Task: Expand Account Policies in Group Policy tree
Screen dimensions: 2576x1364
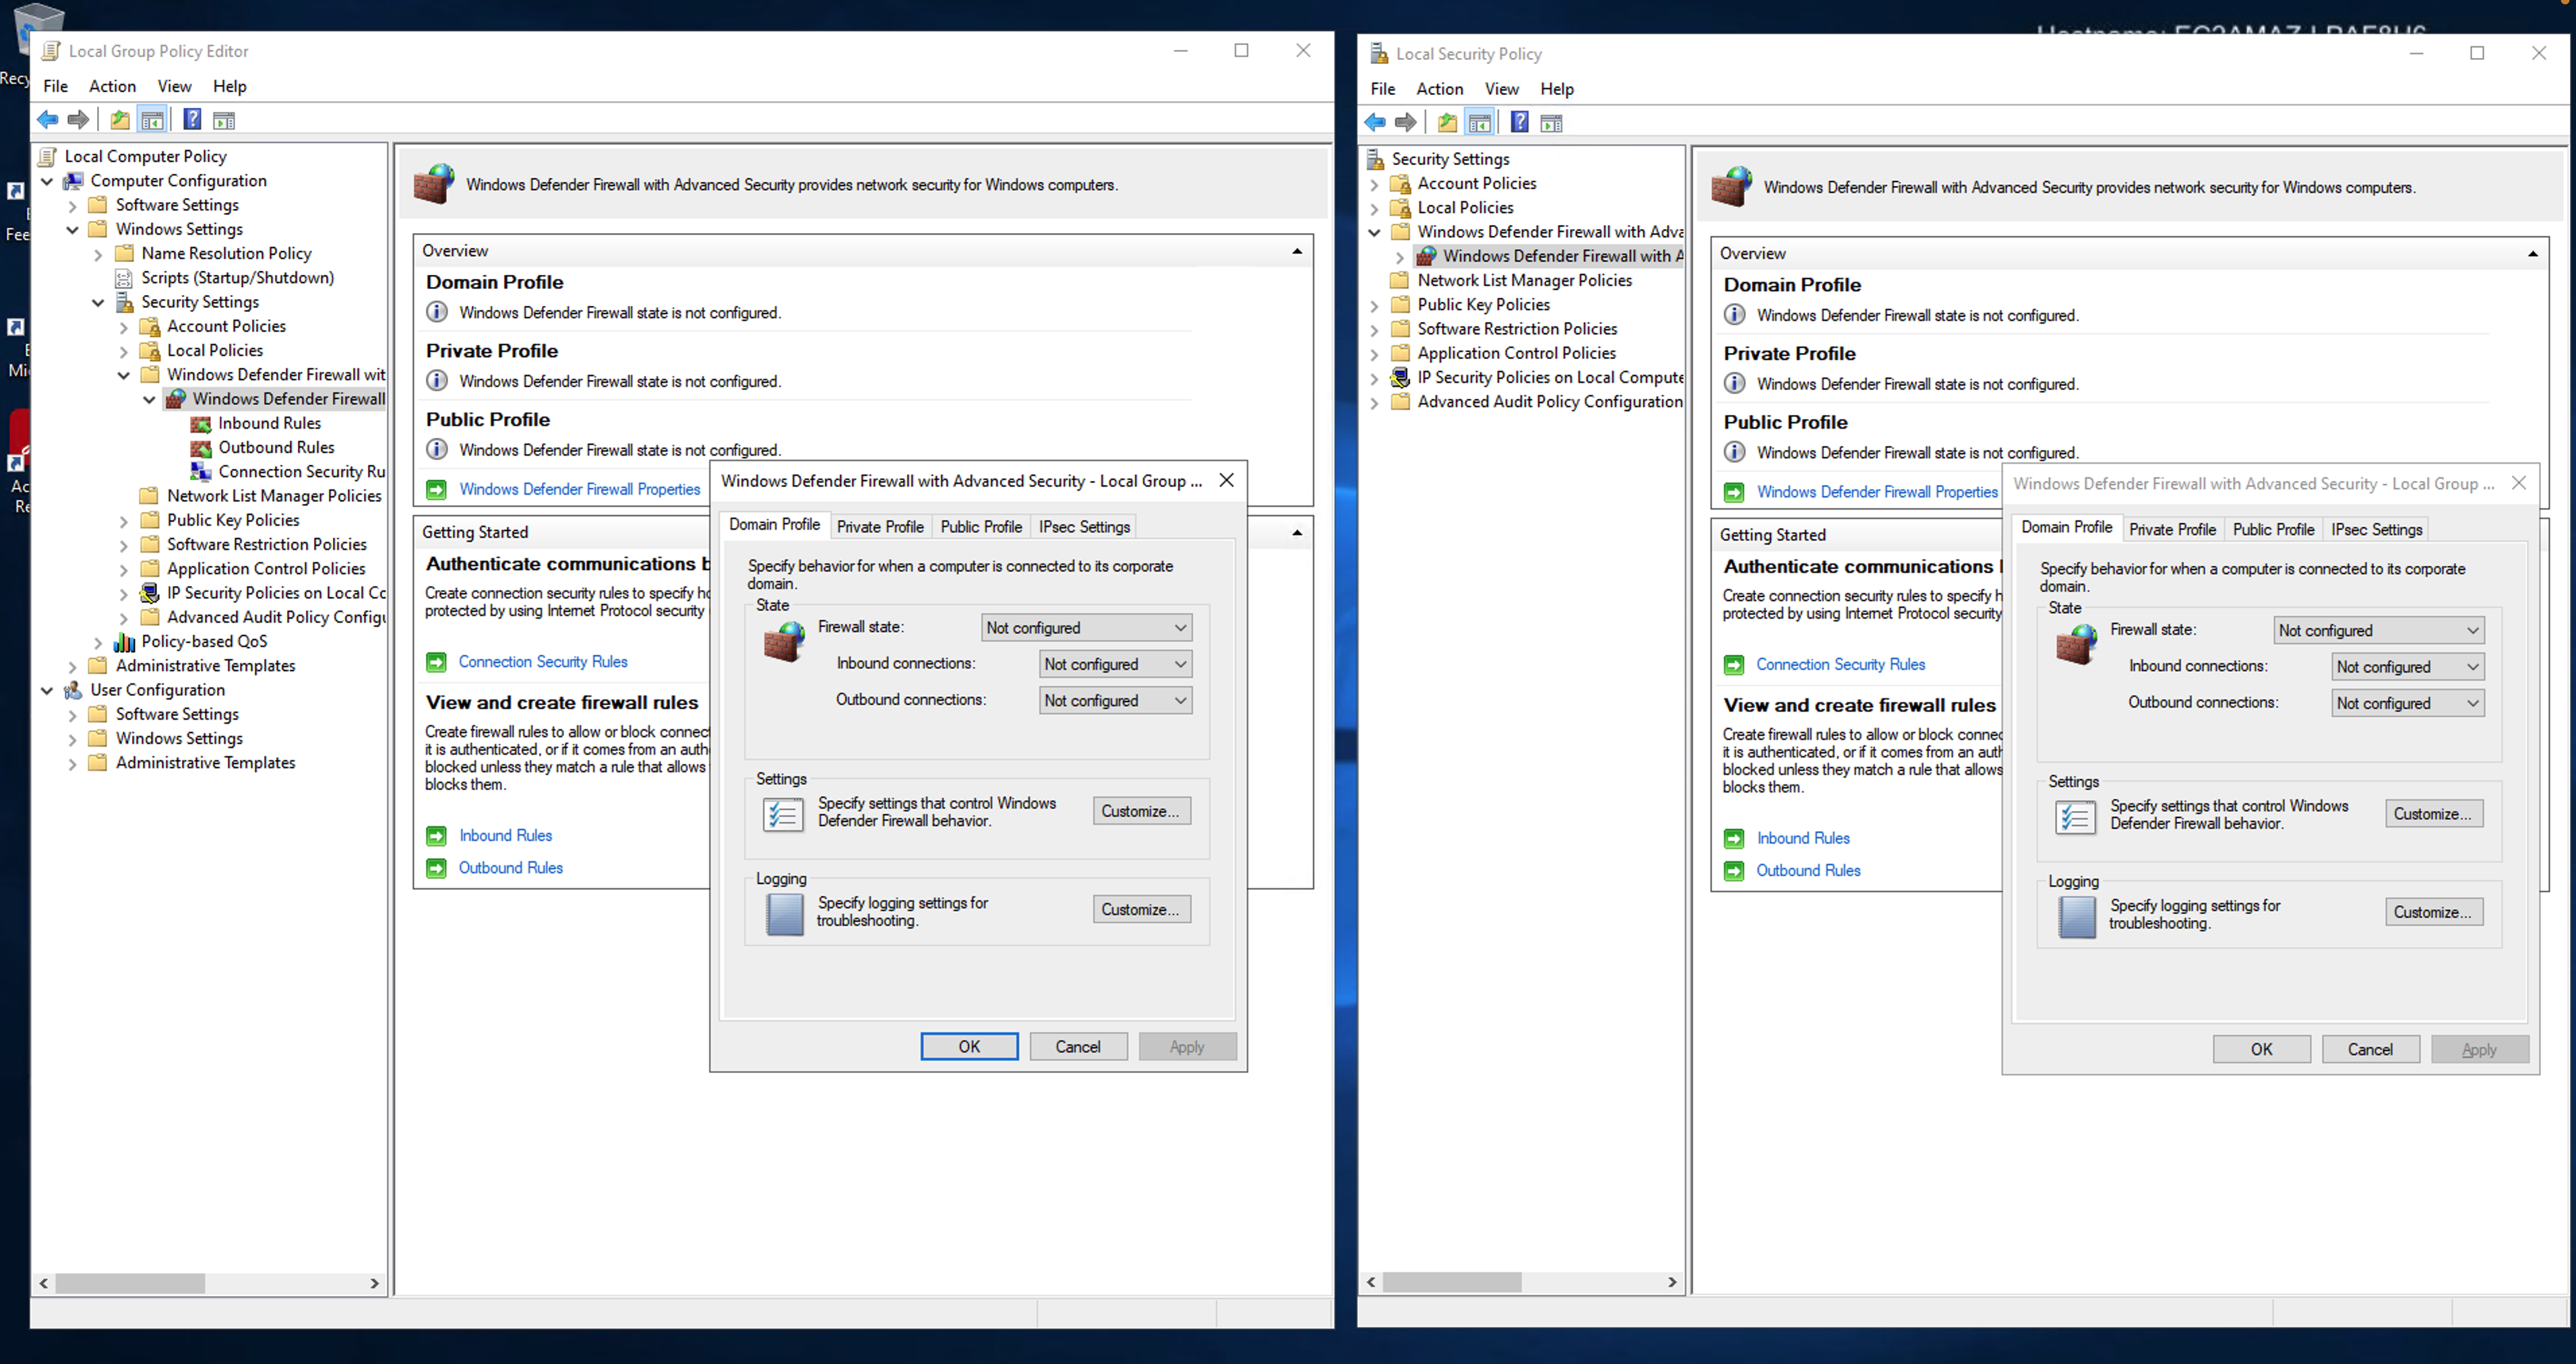Action: (x=124, y=326)
